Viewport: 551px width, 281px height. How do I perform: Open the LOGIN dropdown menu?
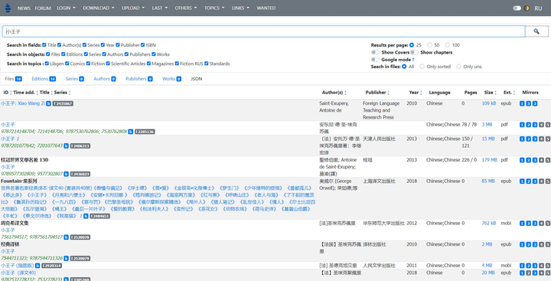66,8
